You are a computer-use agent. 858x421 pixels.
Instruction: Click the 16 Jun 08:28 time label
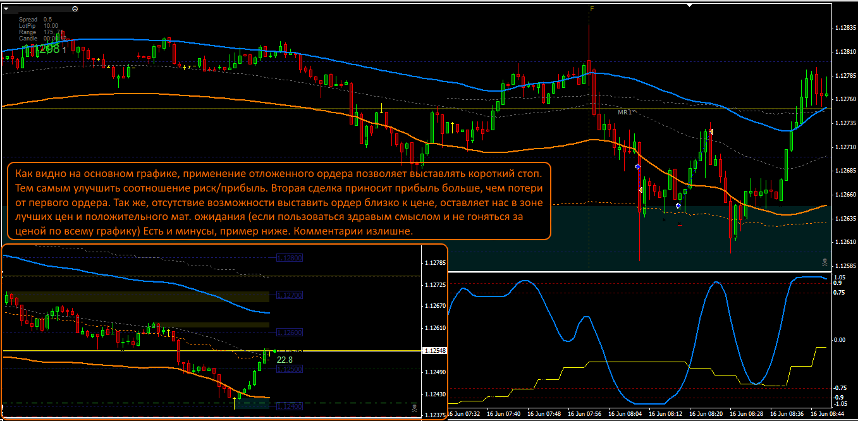pos(748,415)
